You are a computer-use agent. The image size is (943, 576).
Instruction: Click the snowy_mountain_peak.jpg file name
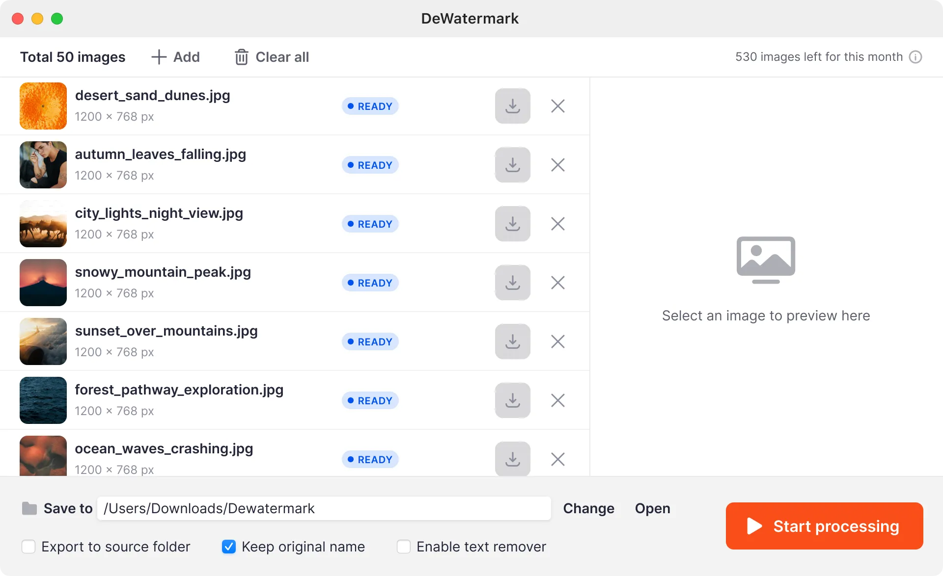point(163,272)
